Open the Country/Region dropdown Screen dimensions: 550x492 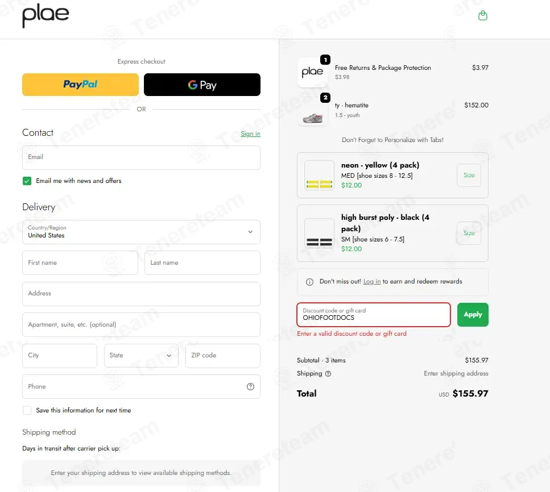(141, 232)
